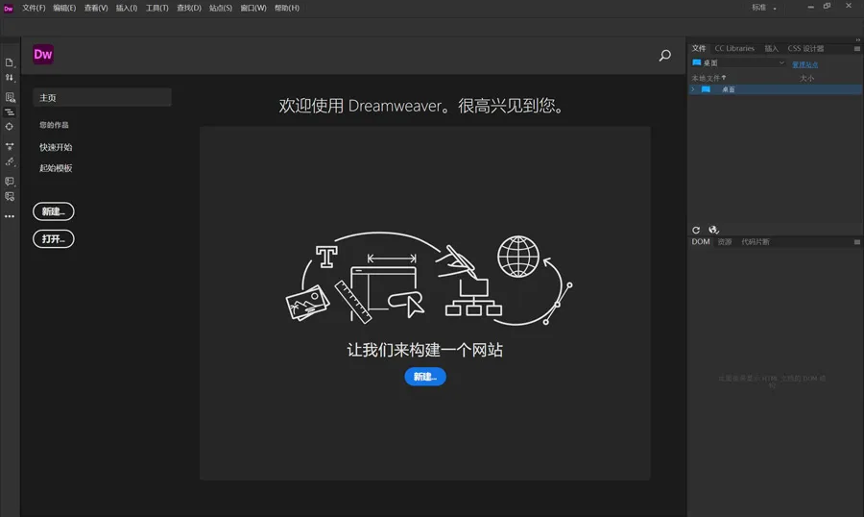Click the File Management arrows icon

click(10, 78)
